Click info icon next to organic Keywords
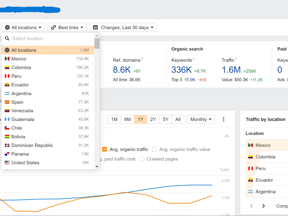 coord(194,58)
